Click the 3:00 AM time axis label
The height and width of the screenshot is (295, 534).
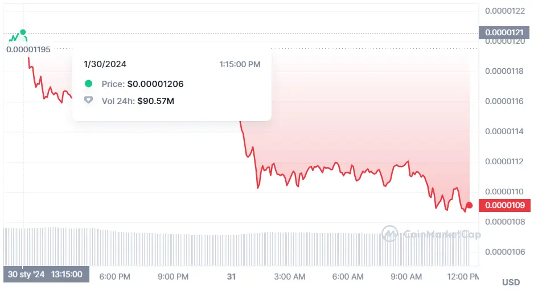(x=289, y=276)
